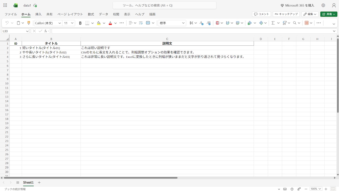Viewport: 339px width, 191px height.
Task: Switch to the 表示 tab
Action: click(x=127, y=14)
